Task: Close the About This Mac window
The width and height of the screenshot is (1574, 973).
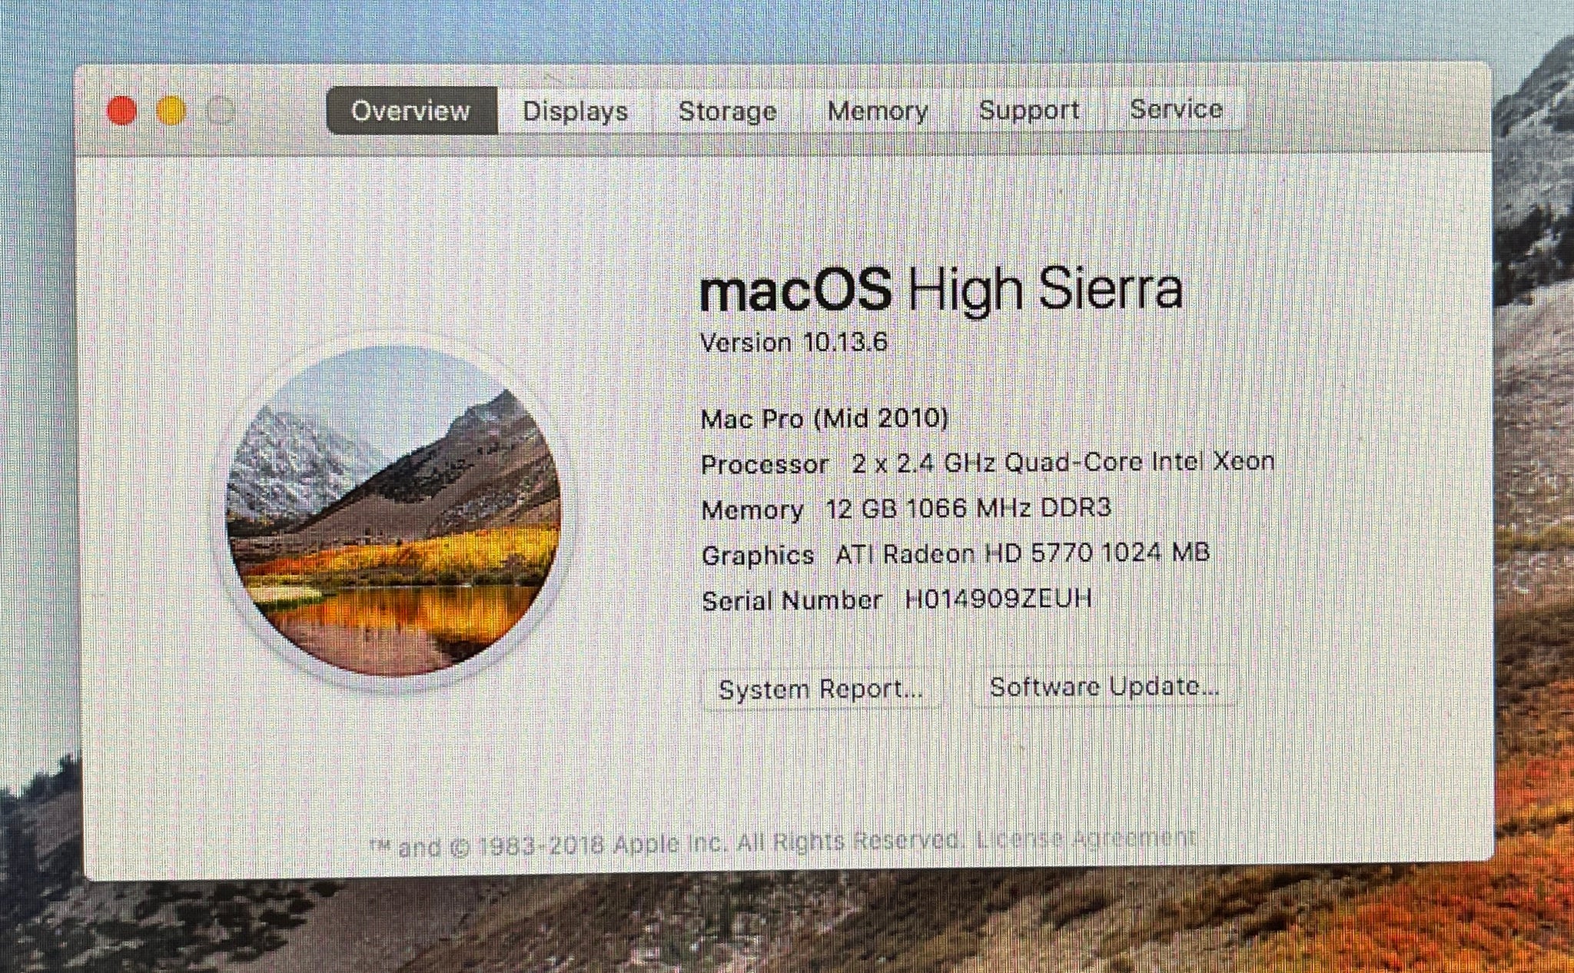Action: 121,111
